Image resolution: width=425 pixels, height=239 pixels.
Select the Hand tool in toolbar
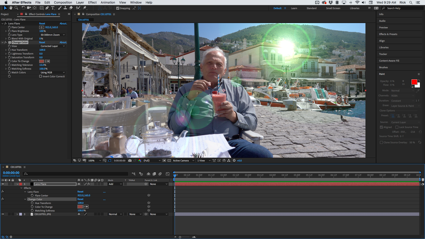[11, 8]
